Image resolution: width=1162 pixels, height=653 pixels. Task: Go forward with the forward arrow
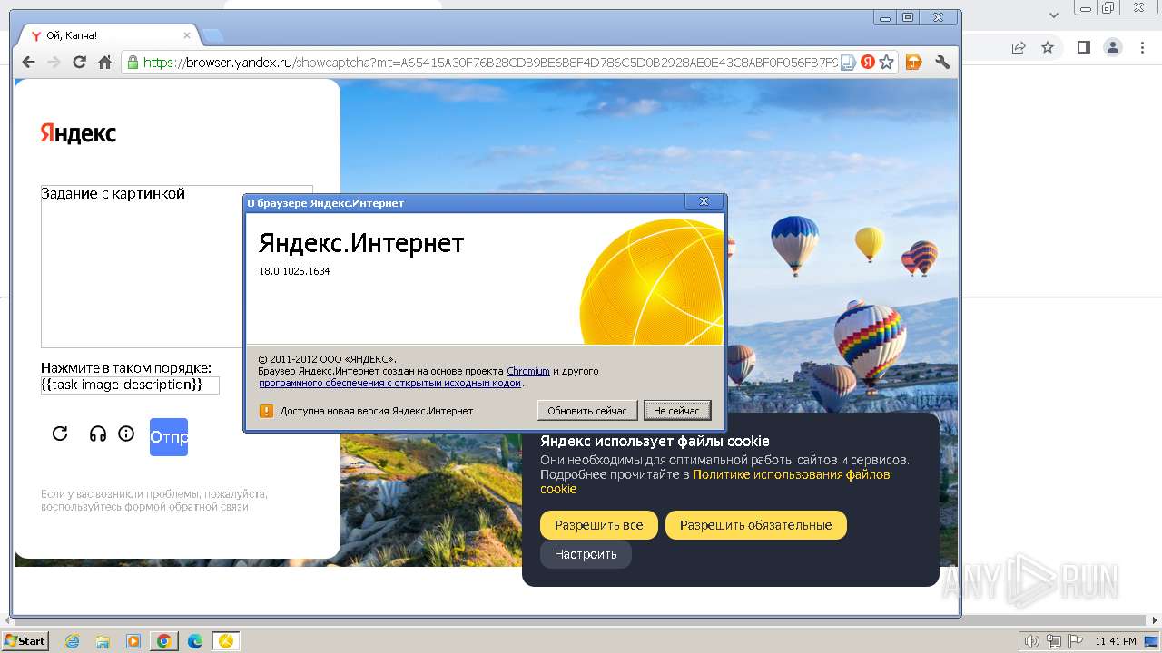[x=54, y=62]
